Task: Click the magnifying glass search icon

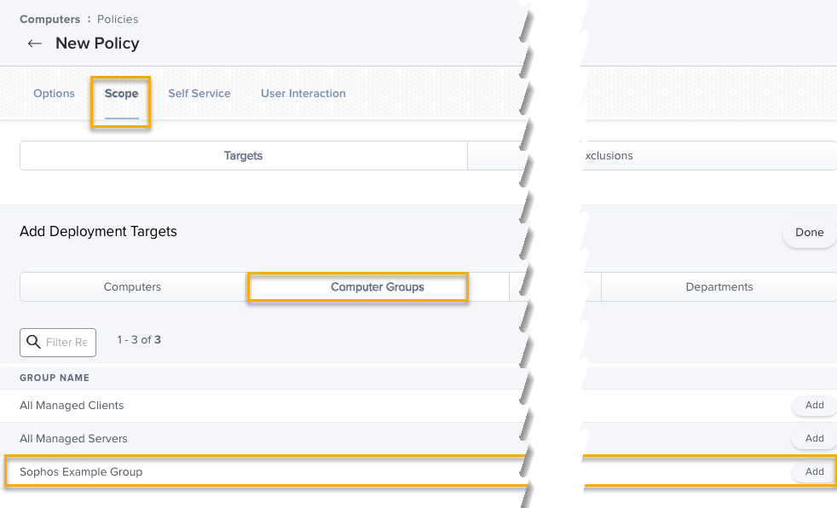Action: [x=33, y=342]
